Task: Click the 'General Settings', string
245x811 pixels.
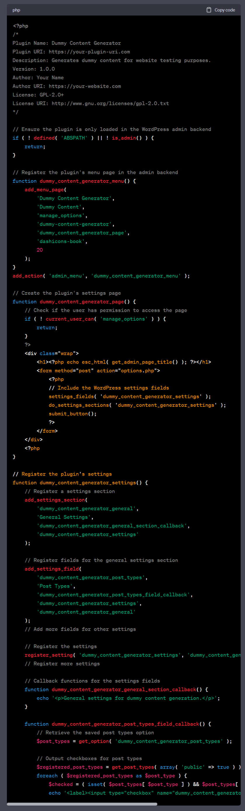Action: [65, 517]
